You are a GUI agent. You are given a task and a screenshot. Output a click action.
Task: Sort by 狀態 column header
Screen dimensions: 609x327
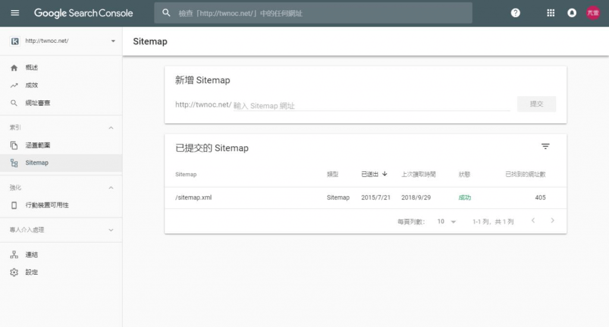[464, 174]
